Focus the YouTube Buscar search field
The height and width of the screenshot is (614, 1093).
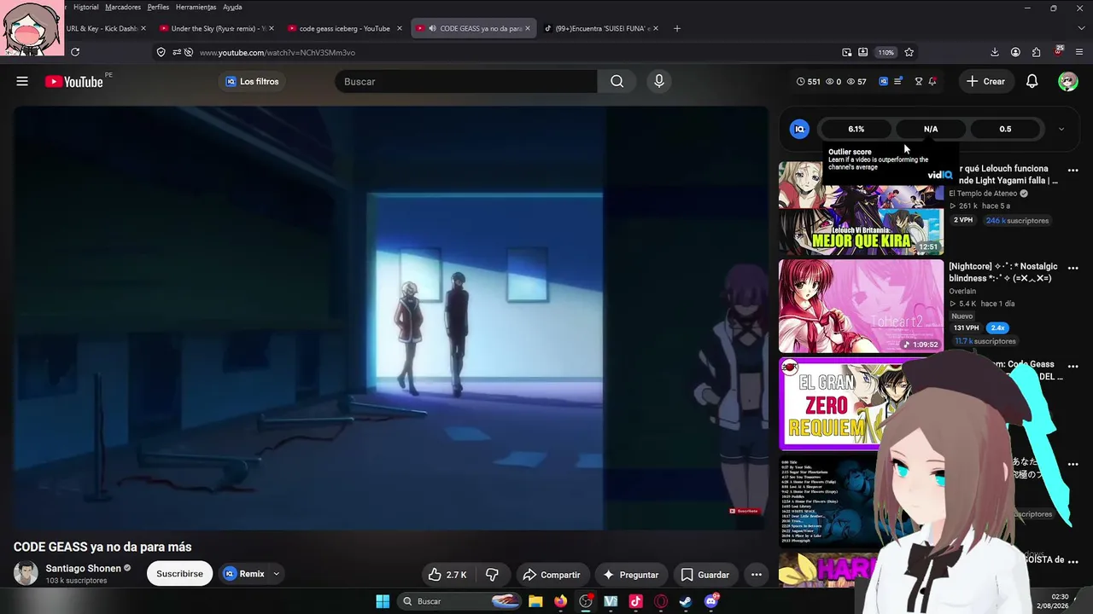click(466, 81)
